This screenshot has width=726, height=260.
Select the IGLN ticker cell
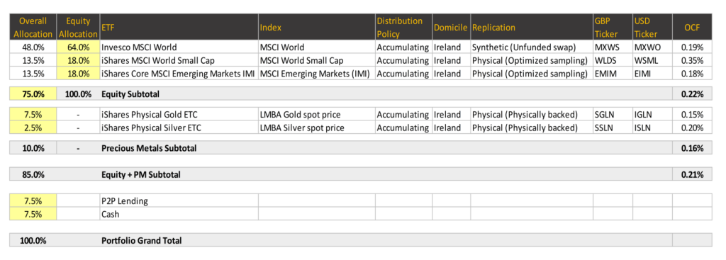(652, 114)
